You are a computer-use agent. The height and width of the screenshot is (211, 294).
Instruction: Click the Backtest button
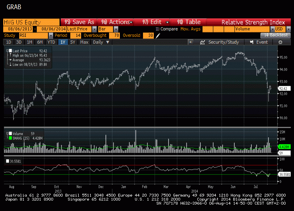tap(276, 35)
